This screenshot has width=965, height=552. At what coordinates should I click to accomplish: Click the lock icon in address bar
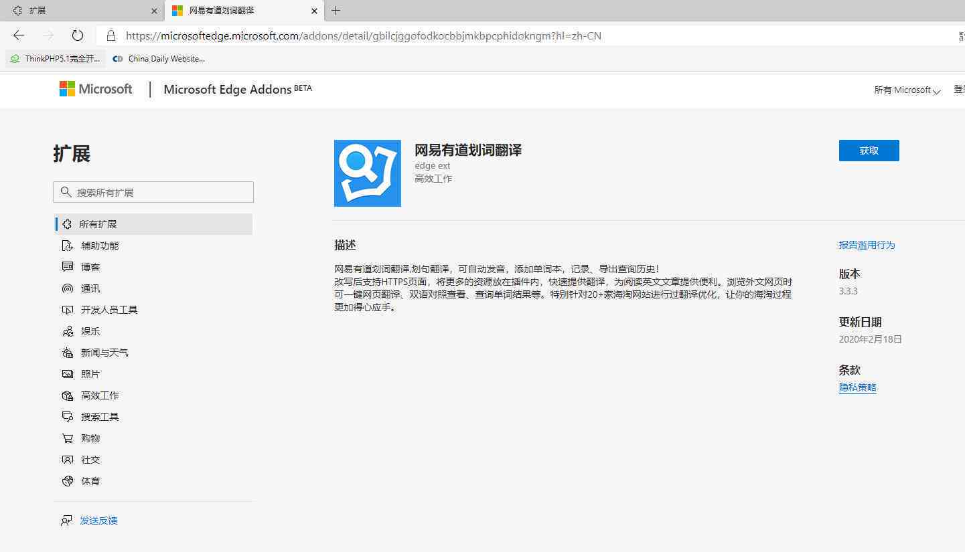tap(111, 35)
